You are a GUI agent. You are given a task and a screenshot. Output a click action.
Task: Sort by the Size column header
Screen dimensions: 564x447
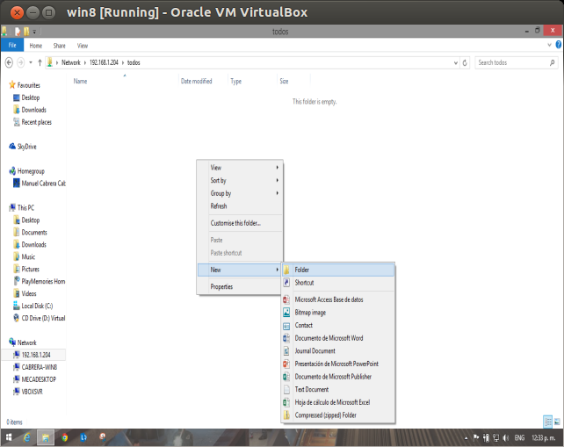pos(284,82)
